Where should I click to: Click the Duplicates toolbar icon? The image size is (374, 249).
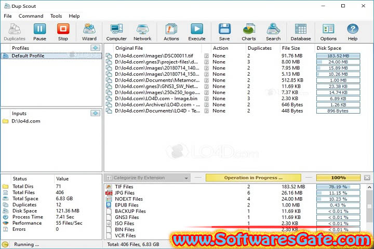click(15, 32)
